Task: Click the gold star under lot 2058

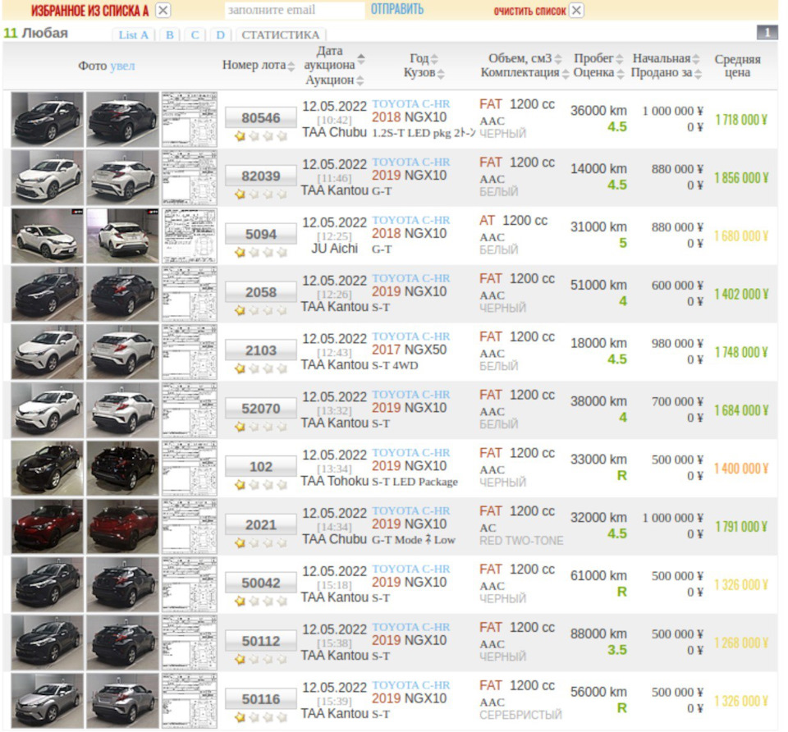Action: [x=241, y=310]
